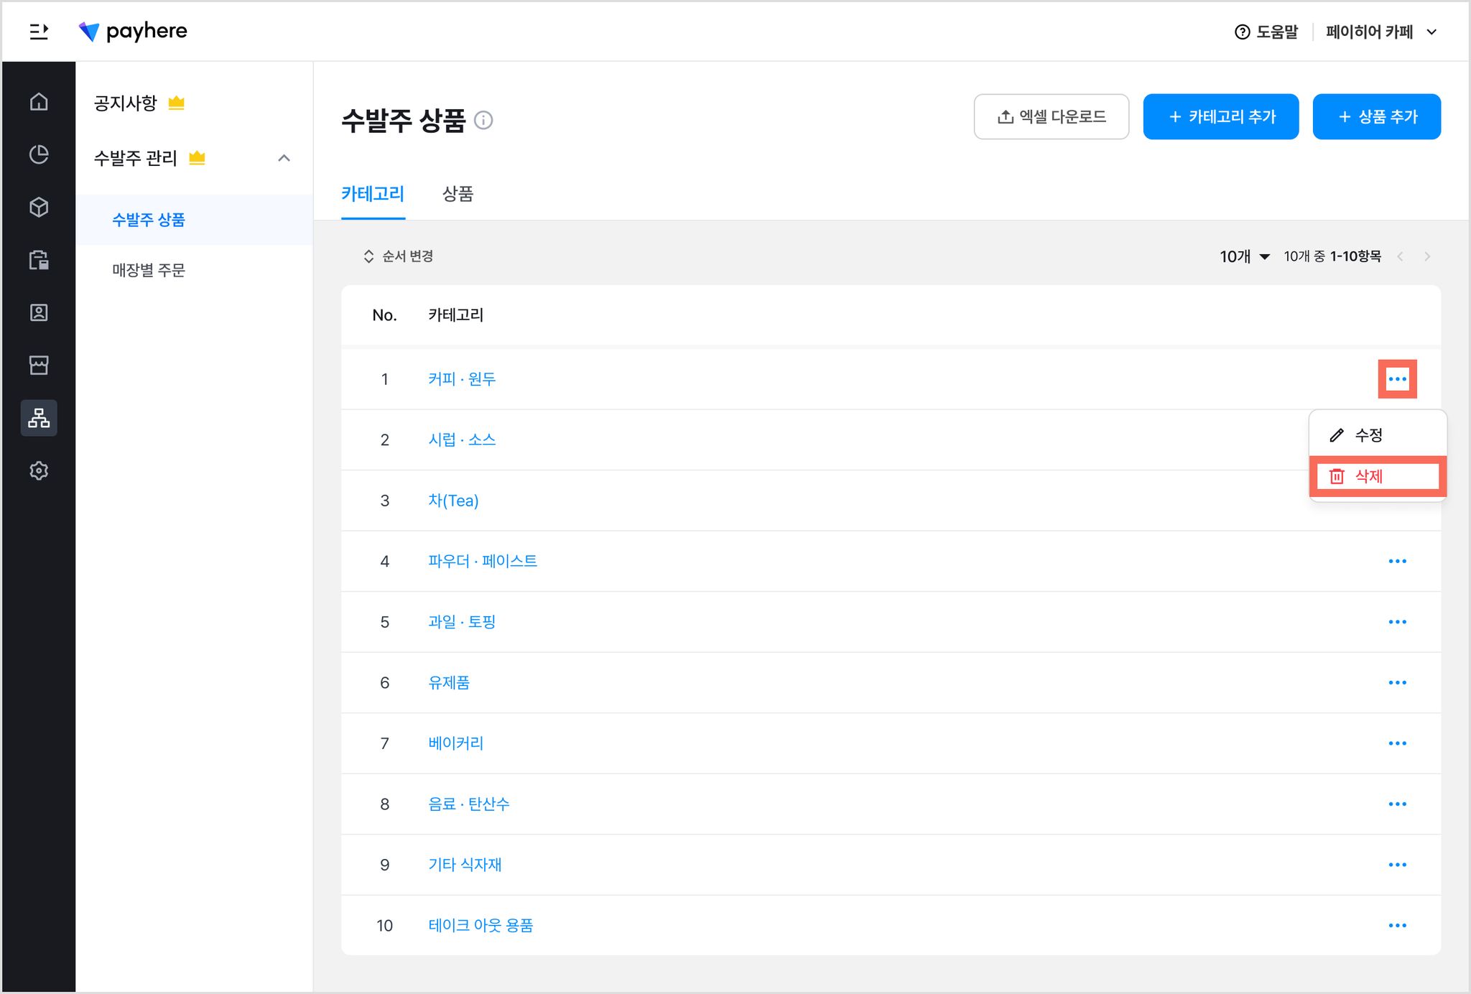The height and width of the screenshot is (994, 1471).
Task: Click the 엑셀 다운로드 button
Action: tap(1052, 116)
